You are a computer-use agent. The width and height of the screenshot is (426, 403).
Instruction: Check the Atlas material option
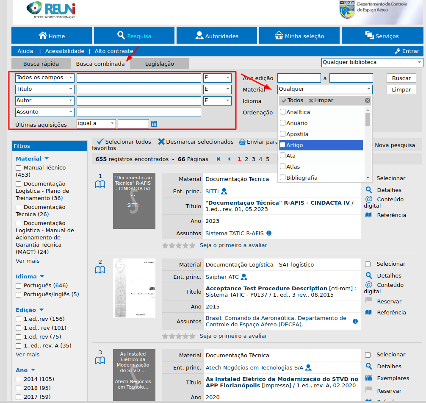pyautogui.click(x=282, y=167)
